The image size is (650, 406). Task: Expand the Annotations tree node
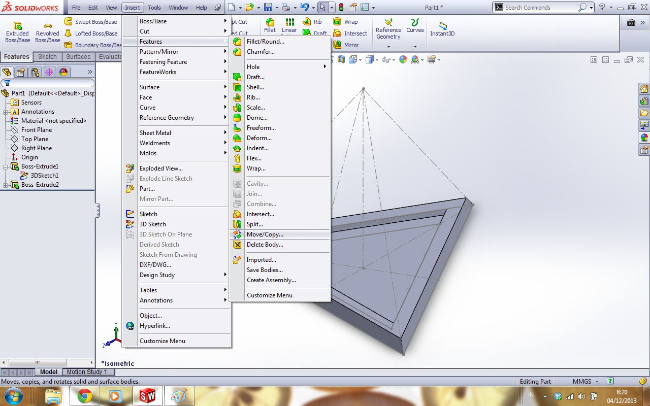coord(6,112)
